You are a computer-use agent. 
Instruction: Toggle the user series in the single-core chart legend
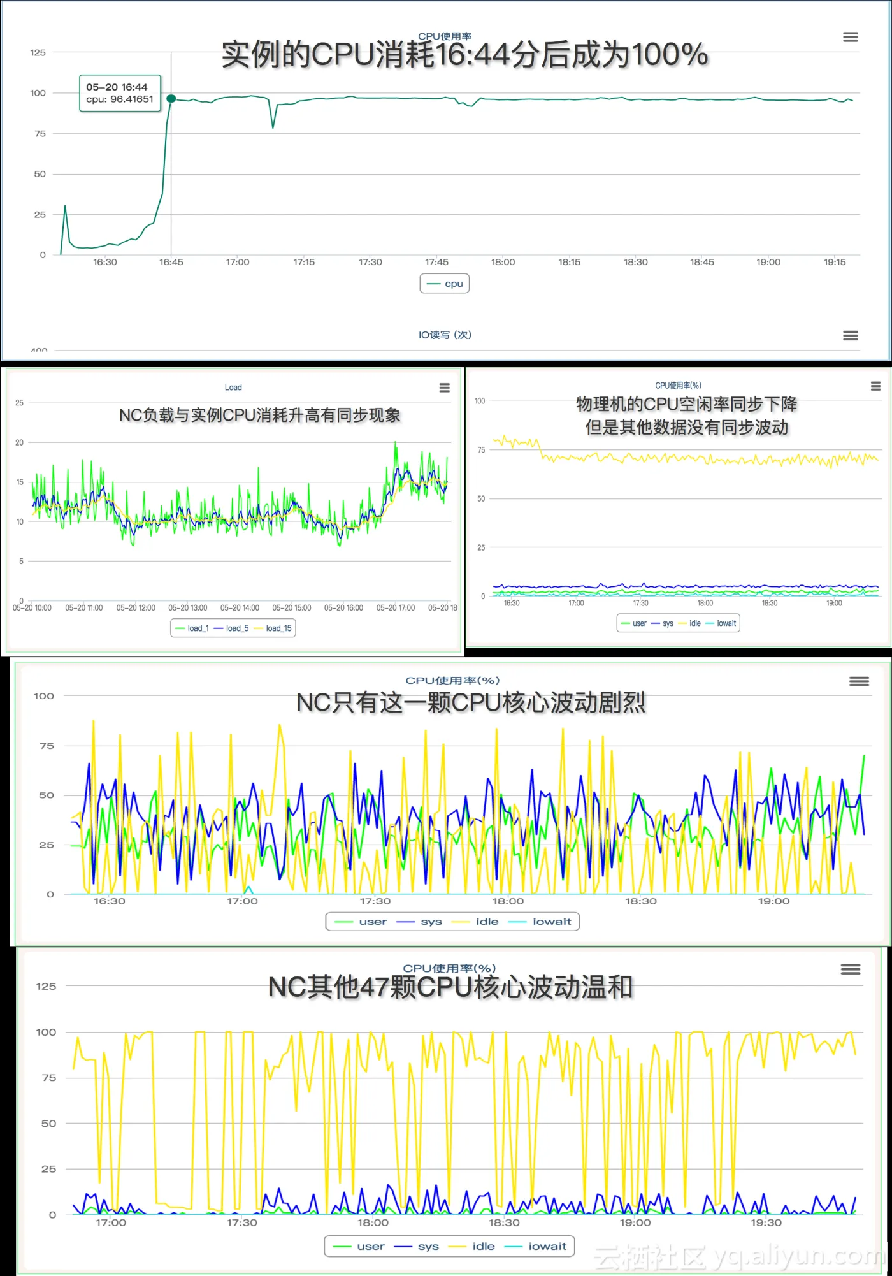click(x=361, y=922)
